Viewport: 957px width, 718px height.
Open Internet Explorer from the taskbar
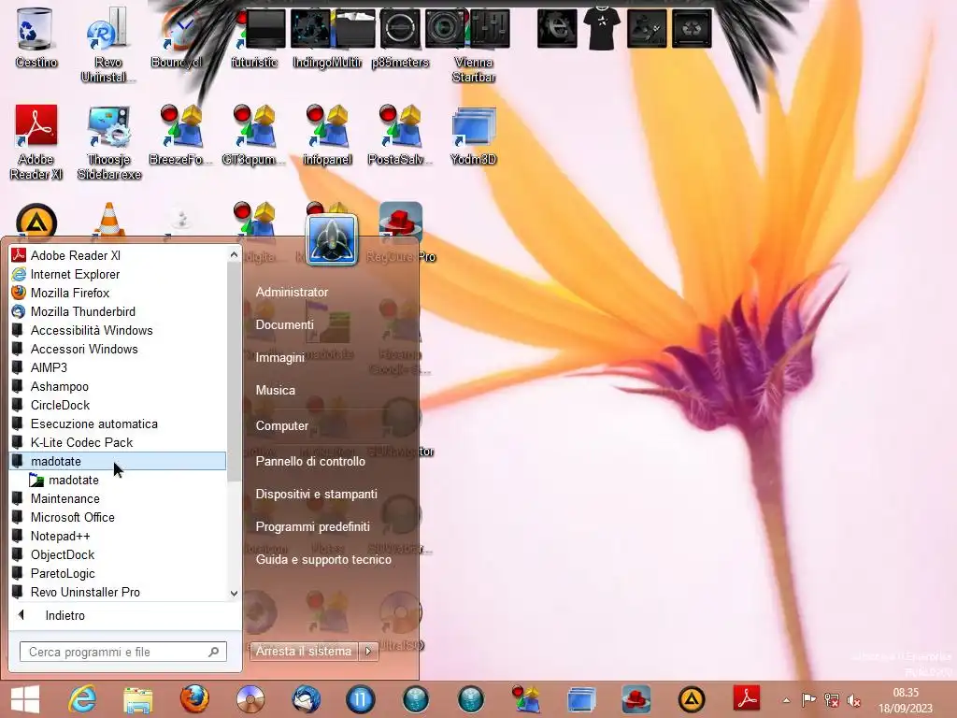[x=82, y=699]
